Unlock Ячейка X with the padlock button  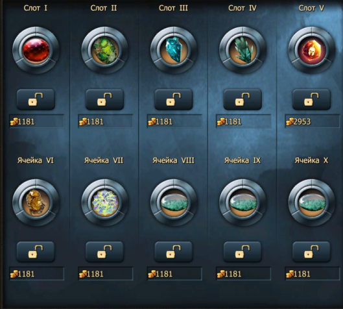pyautogui.click(x=311, y=252)
